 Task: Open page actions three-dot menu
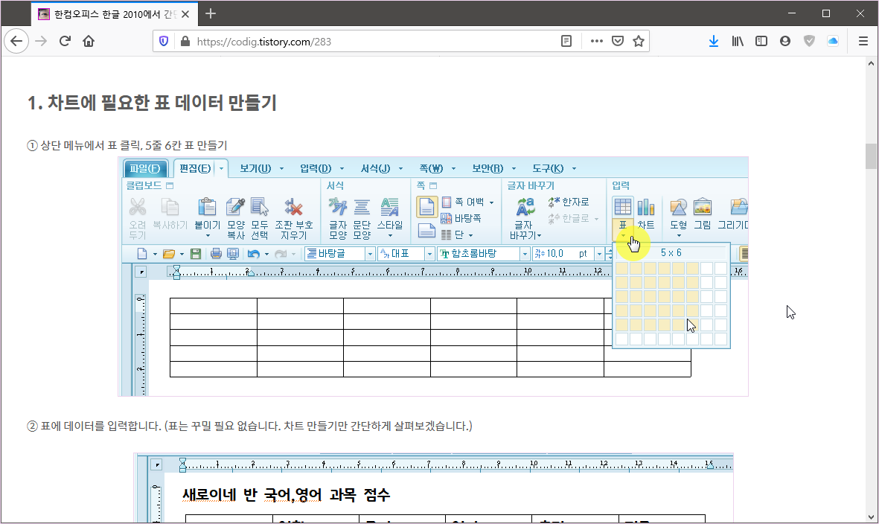click(x=596, y=41)
